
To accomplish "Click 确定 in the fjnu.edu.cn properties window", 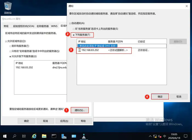I will (26, 121).
